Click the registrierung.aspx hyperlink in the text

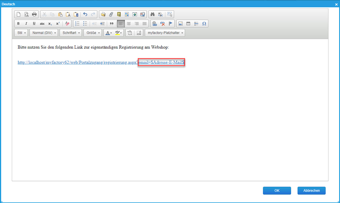click(77, 63)
